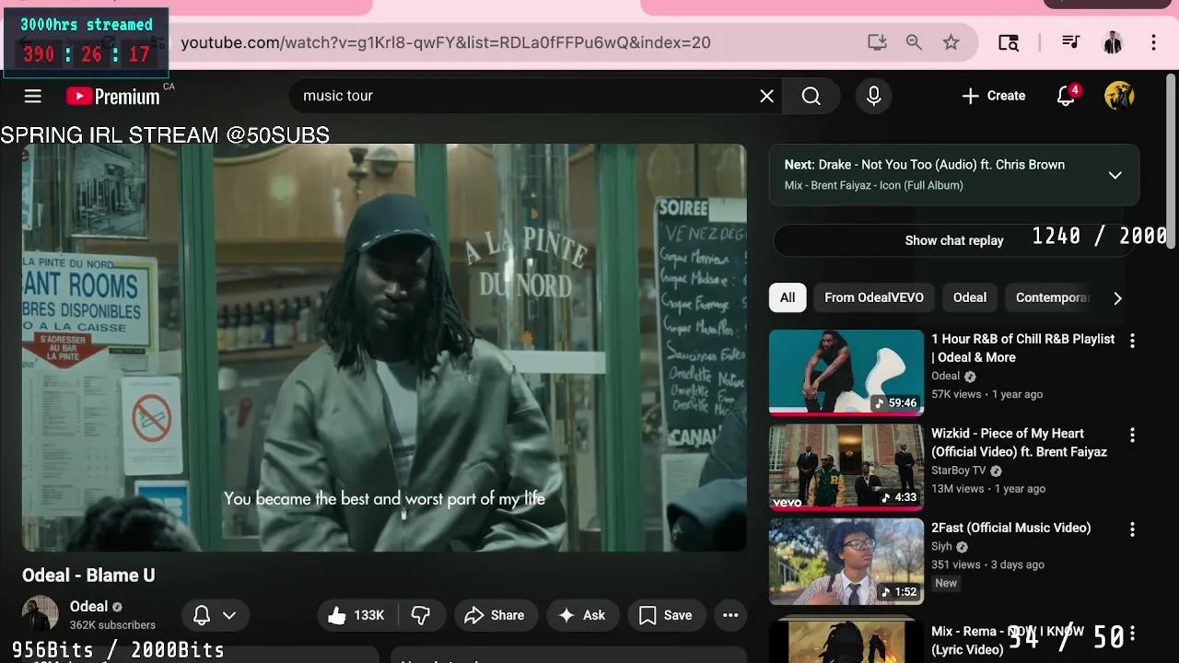This screenshot has width=1179, height=663.
Task: Open the YouTube account avatar menu
Action: [x=1119, y=96]
